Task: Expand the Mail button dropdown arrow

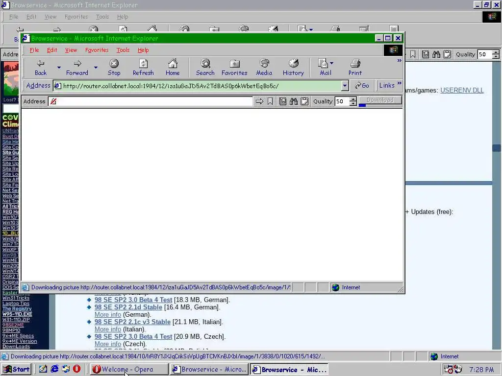Action: click(x=332, y=63)
